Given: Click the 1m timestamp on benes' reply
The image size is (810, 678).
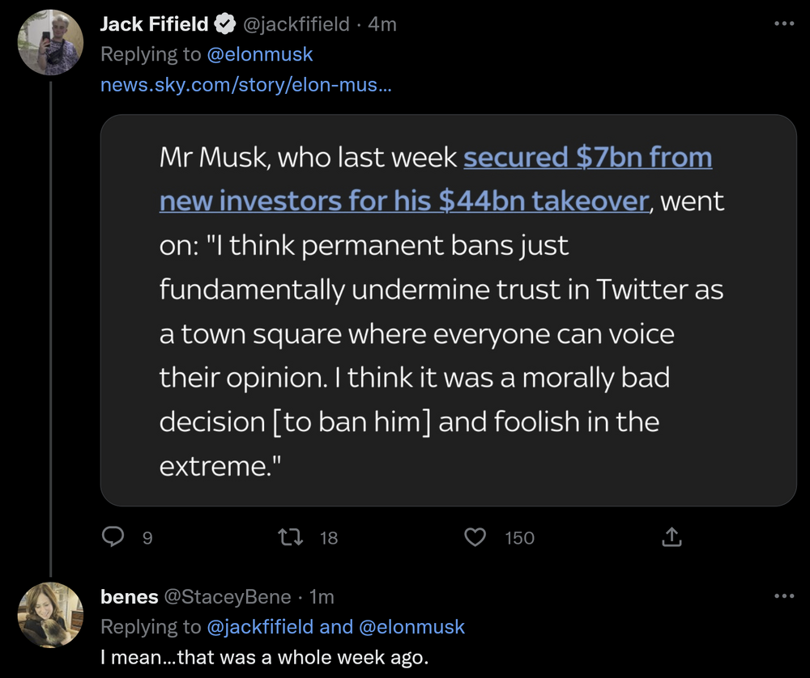Looking at the screenshot, I should click(x=322, y=597).
